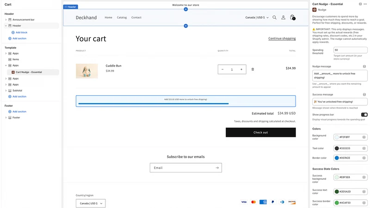370x208 pixels.
Task: Delete Cuddle Bun with trash icon
Action: pos(253,69)
